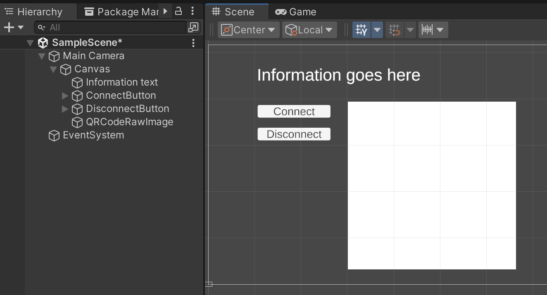547x295 pixels.
Task: Click the tab scroll right arrow
Action: coord(165,11)
